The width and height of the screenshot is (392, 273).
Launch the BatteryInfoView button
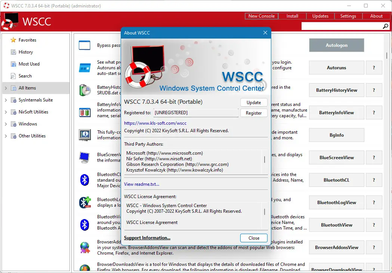click(336, 113)
